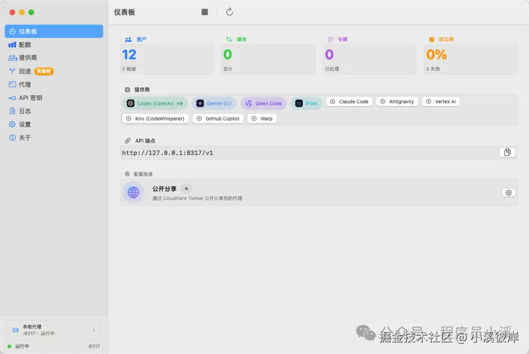Copy the API endpoint URL
The width and height of the screenshot is (529, 354).
[507, 152]
